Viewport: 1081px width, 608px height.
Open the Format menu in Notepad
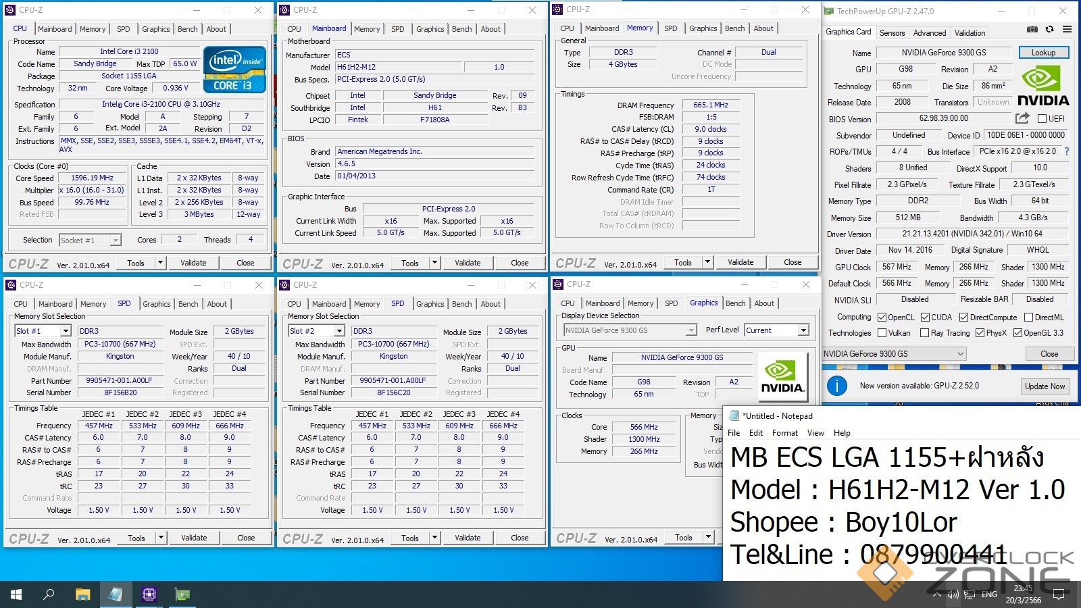(x=784, y=433)
